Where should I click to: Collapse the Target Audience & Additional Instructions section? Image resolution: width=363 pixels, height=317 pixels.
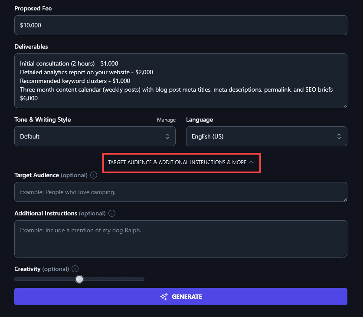click(181, 162)
